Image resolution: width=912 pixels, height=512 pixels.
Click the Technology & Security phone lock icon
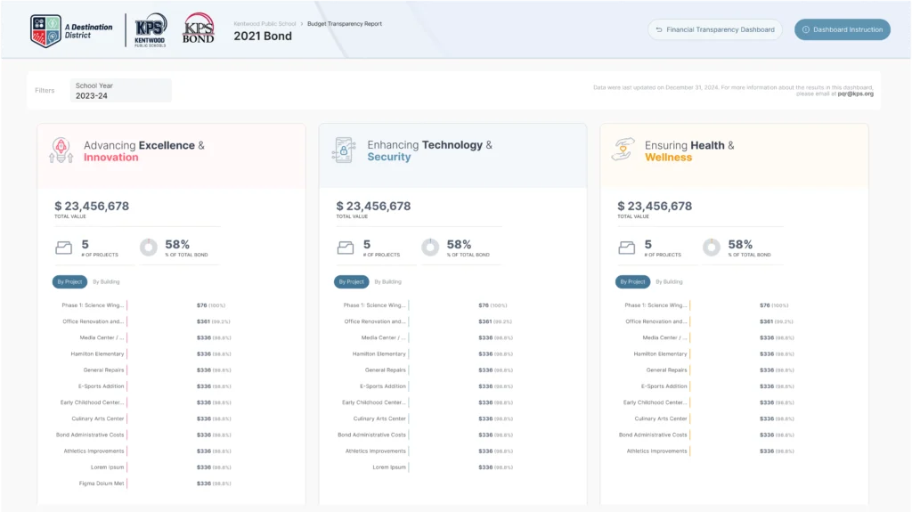344,150
